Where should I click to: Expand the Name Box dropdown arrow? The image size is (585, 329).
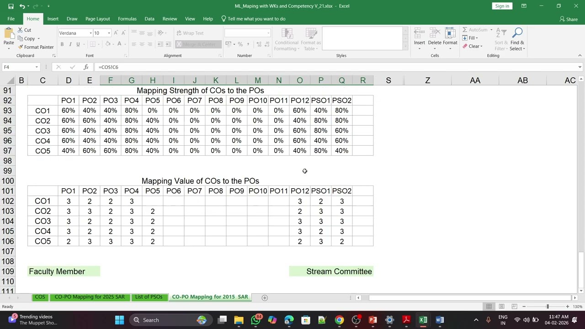point(37,67)
